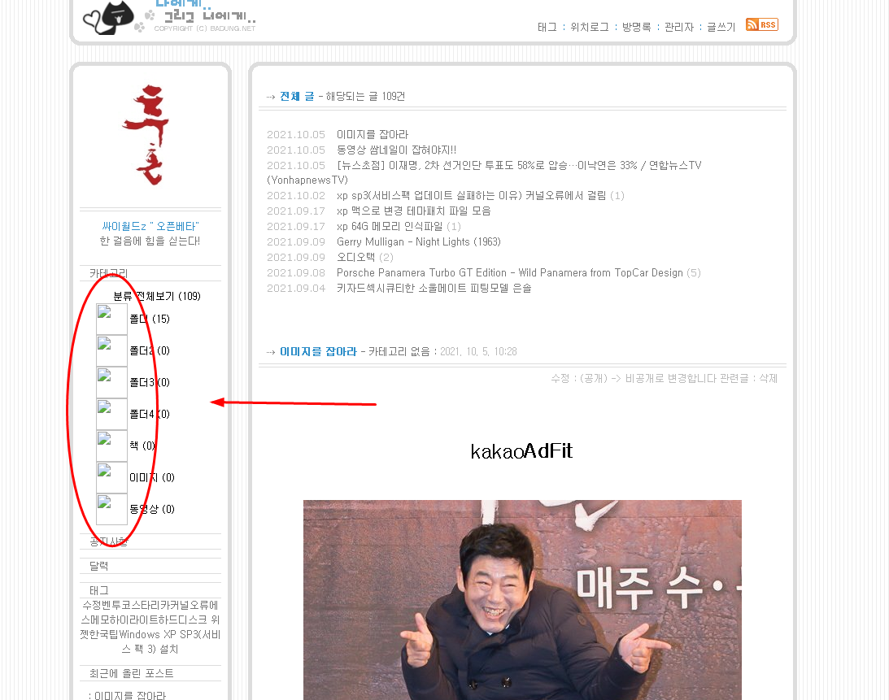Viewport: 889px width, 700px height.
Task: Click 최근에 올린 포스트 sidebar heading
Action: tap(132, 673)
